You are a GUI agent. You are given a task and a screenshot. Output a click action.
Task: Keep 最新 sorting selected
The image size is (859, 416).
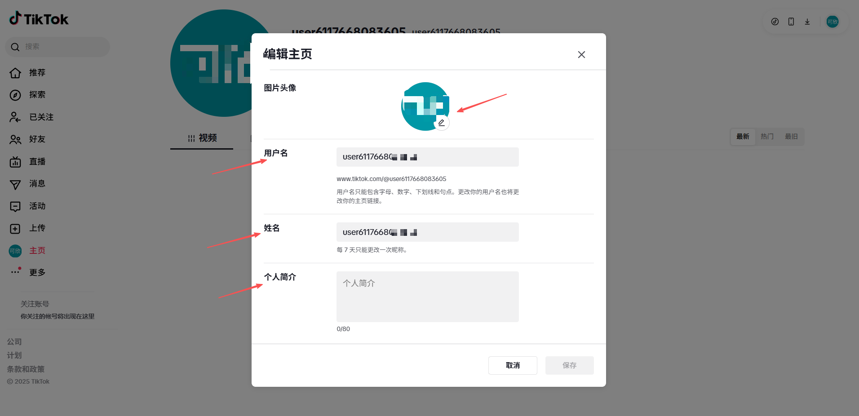click(x=742, y=136)
